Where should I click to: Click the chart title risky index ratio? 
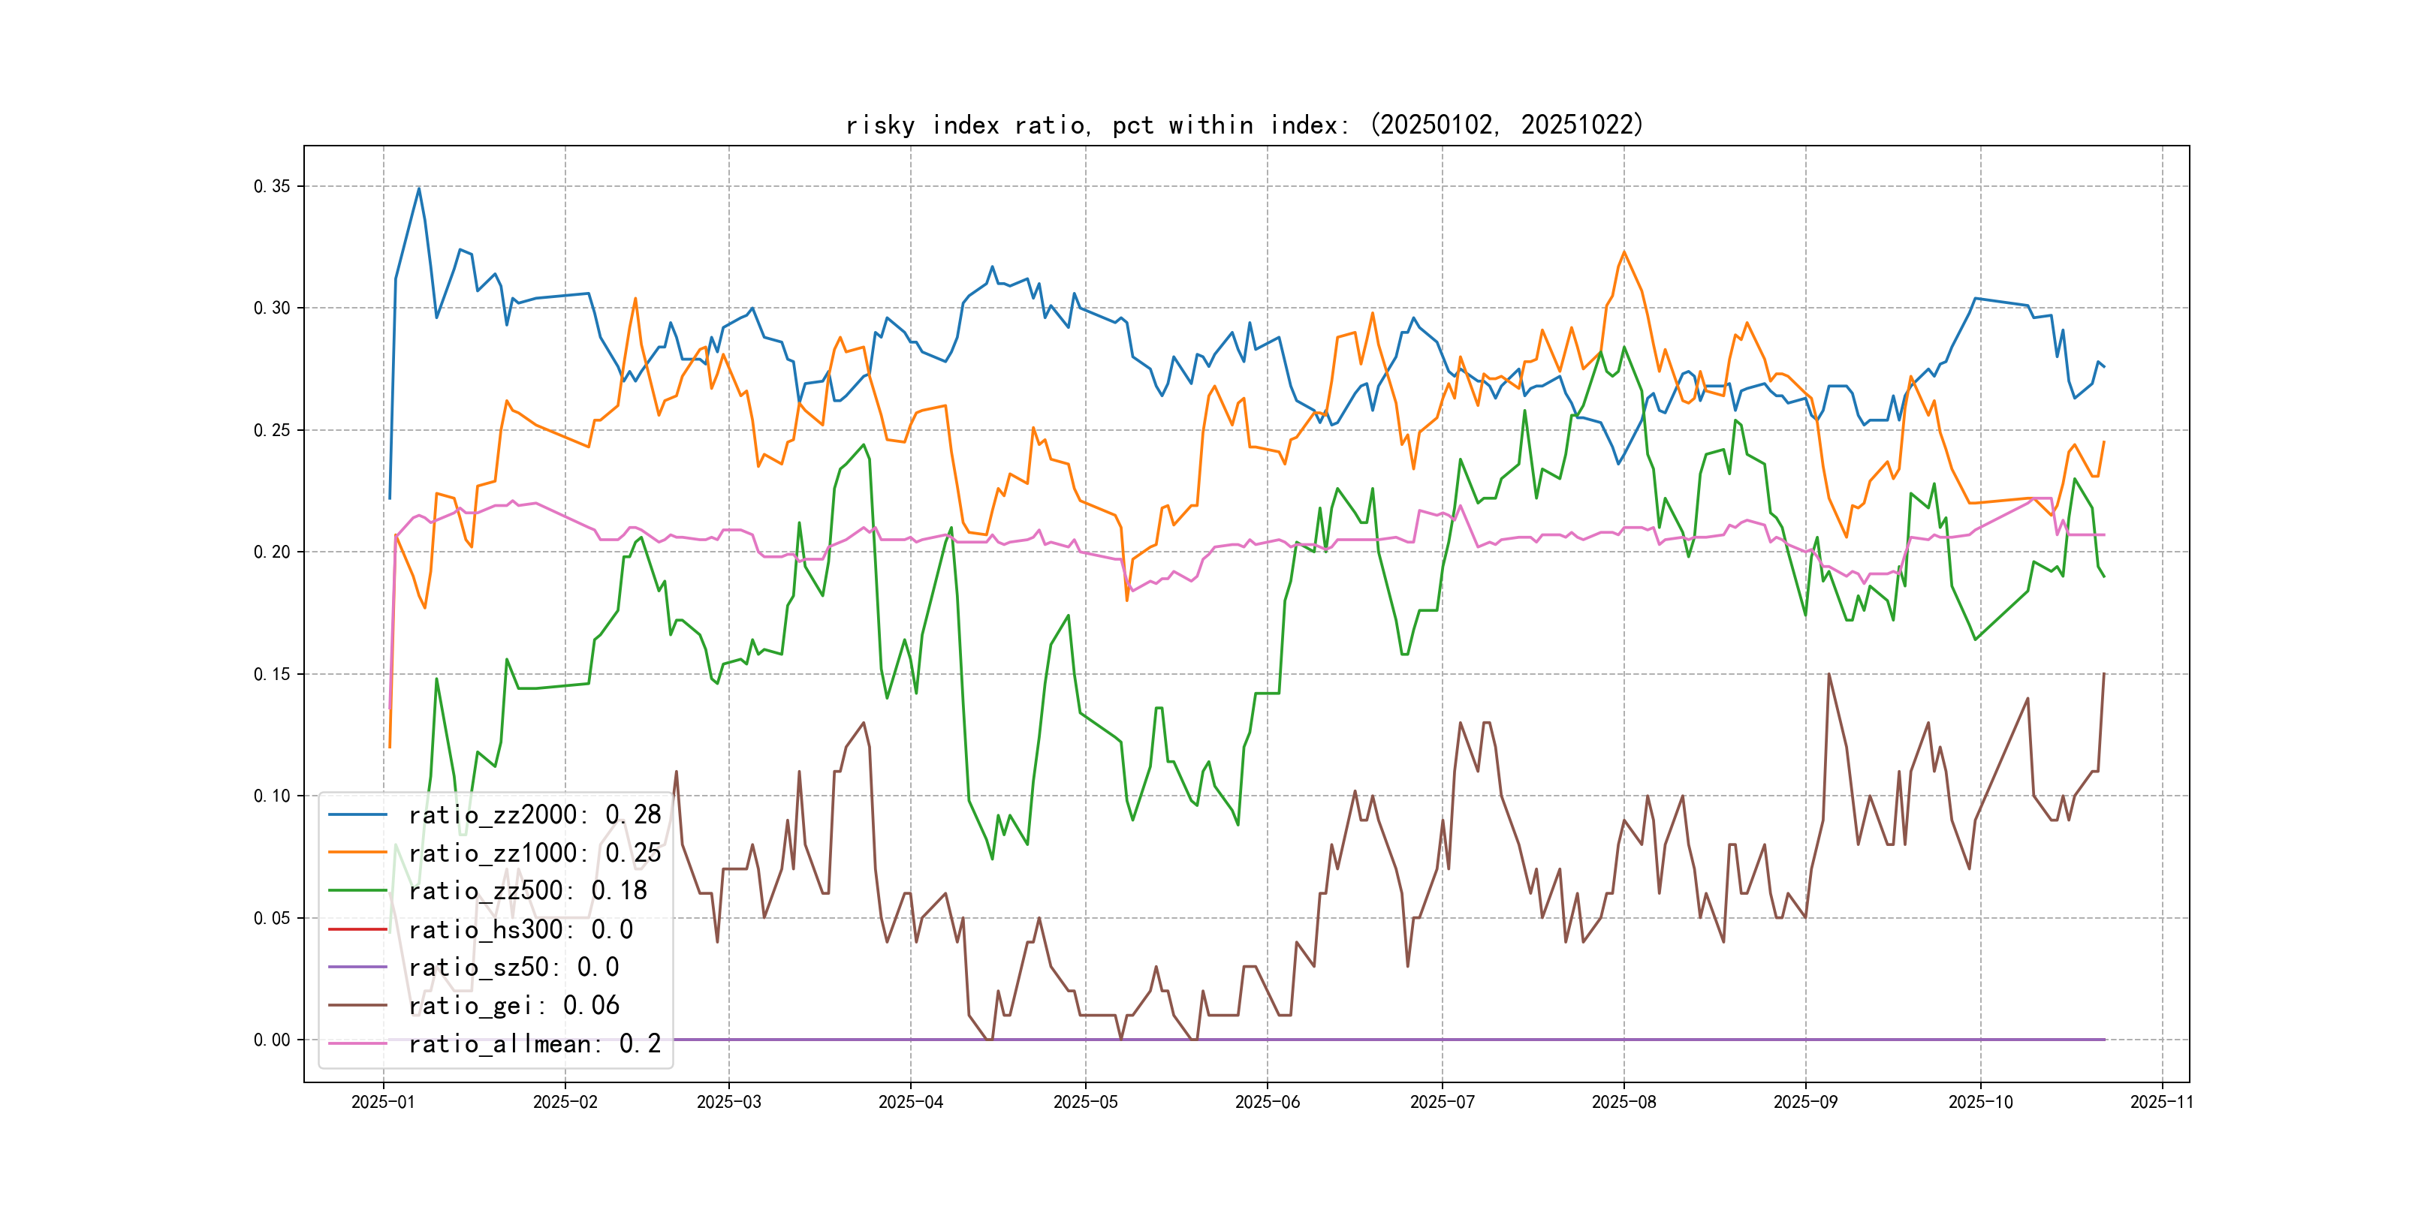pyautogui.click(x=1244, y=125)
